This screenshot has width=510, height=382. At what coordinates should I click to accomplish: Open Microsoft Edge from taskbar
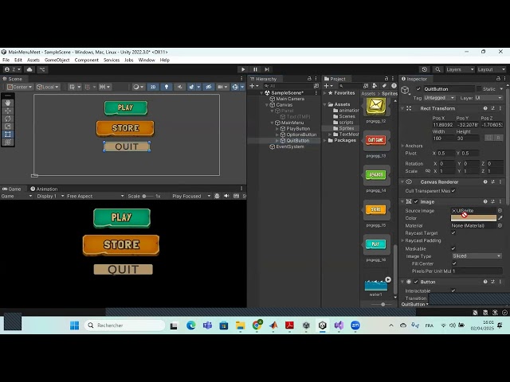coord(191,325)
